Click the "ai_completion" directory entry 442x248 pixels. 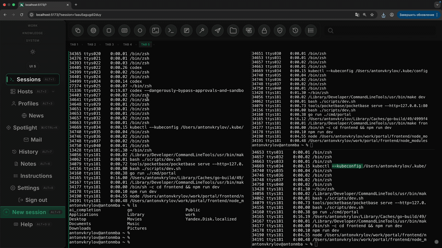(x=85, y=210)
